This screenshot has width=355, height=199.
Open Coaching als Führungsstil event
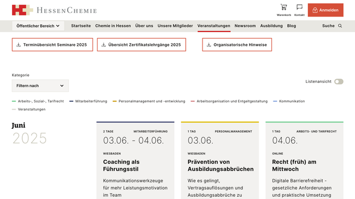pyautogui.click(x=121, y=165)
